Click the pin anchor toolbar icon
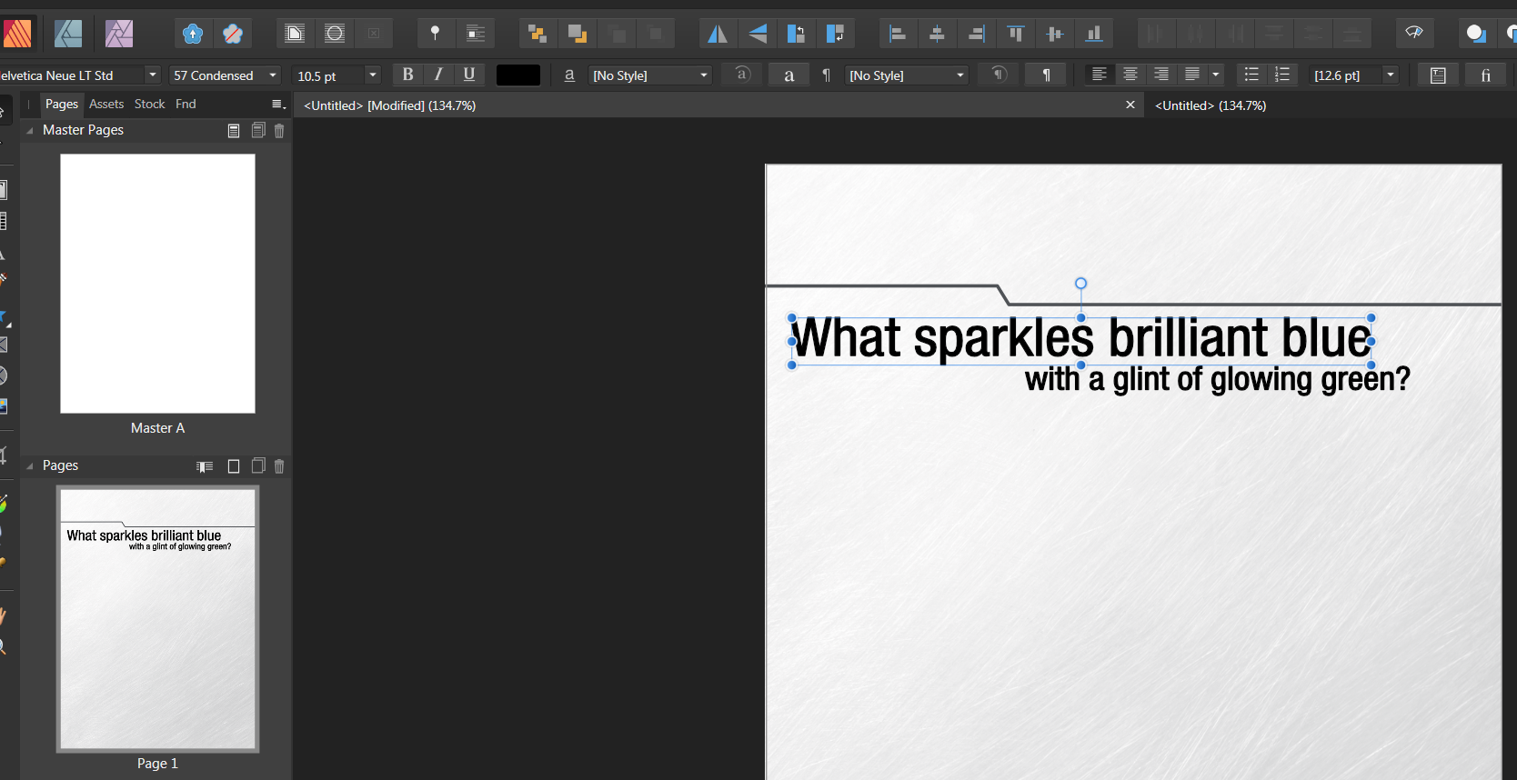 (435, 34)
